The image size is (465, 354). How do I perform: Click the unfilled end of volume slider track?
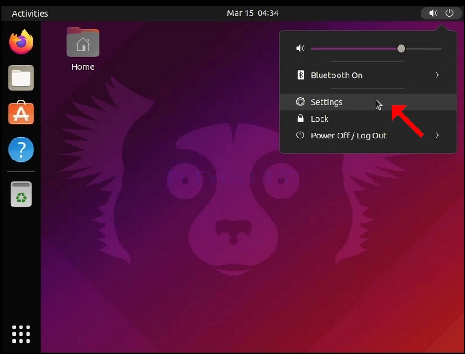(x=423, y=48)
